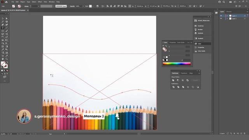Toggle visibility of Layer 1

click(221, 19)
